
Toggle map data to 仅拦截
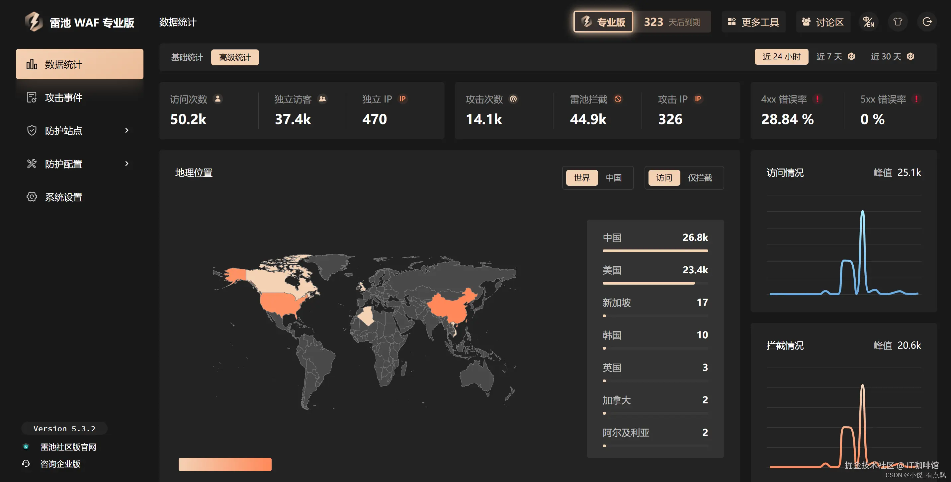pos(700,178)
